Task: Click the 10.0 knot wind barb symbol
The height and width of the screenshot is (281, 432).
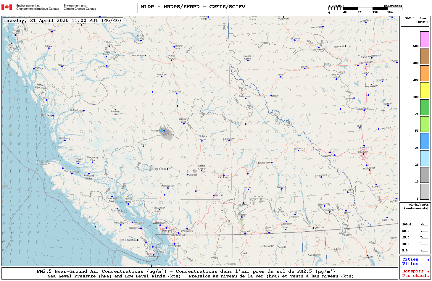Action: (424, 244)
